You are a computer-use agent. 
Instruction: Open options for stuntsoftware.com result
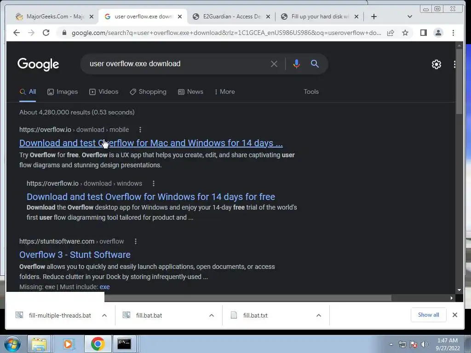point(136,241)
